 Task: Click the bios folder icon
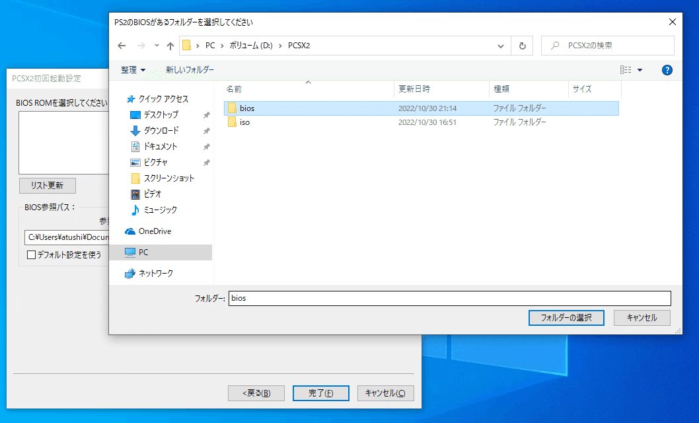click(232, 108)
